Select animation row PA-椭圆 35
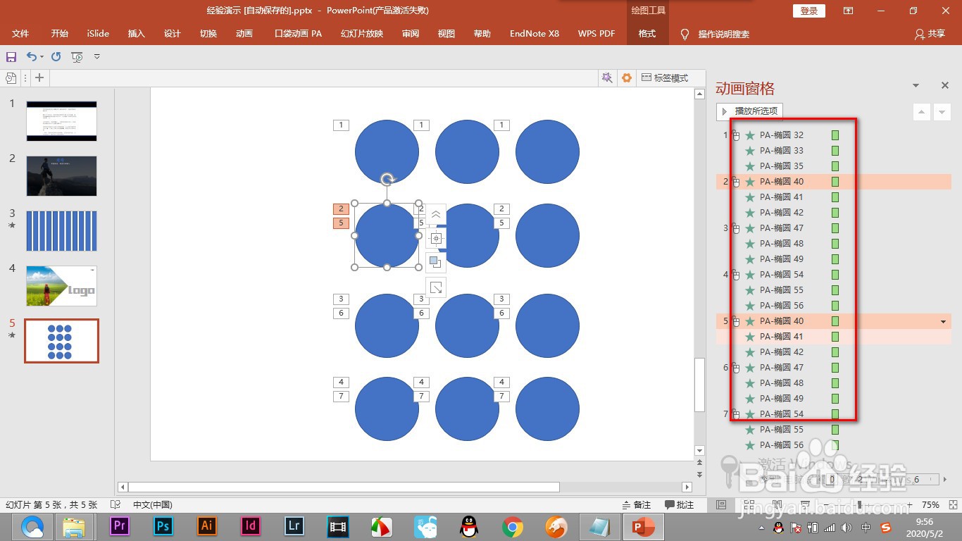The height and width of the screenshot is (541, 962). (834, 166)
